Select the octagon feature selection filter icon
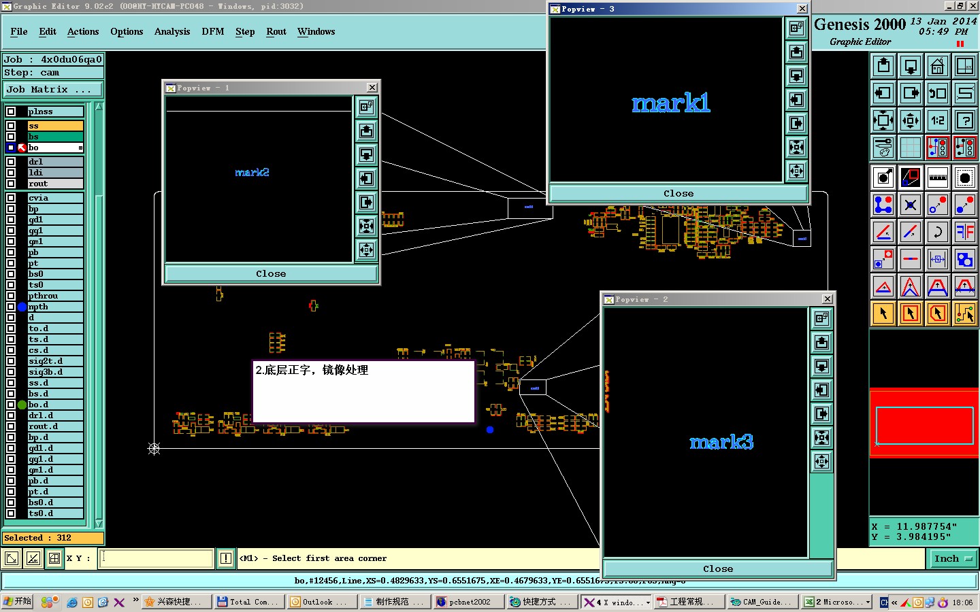The image size is (980, 612). click(x=965, y=177)
